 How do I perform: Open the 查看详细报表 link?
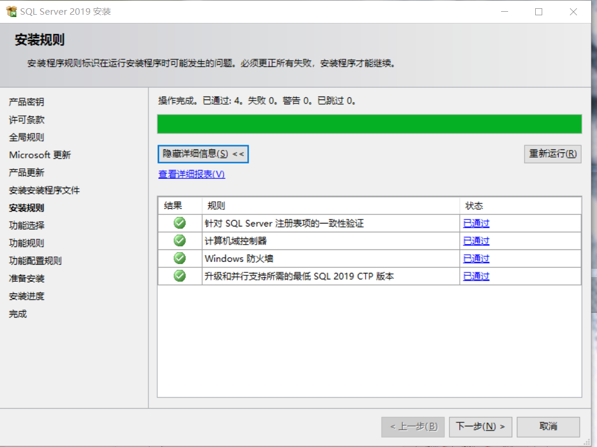click(x=191, y=174)
